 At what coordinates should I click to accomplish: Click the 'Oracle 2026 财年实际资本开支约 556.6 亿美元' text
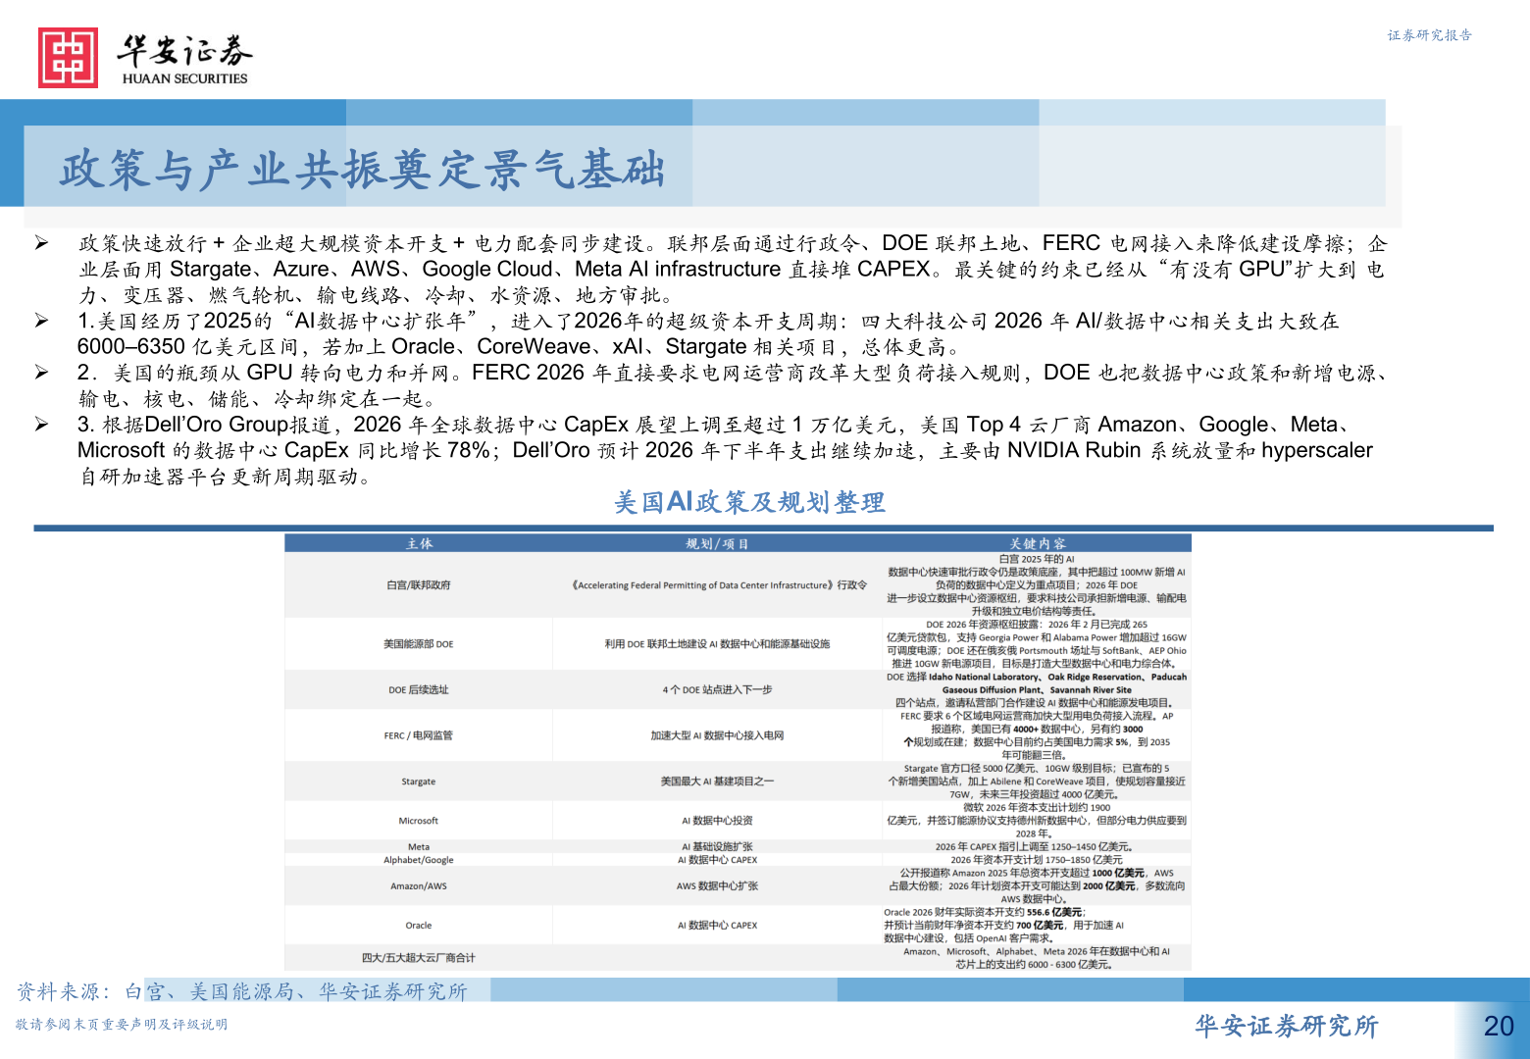pos(984,912)
